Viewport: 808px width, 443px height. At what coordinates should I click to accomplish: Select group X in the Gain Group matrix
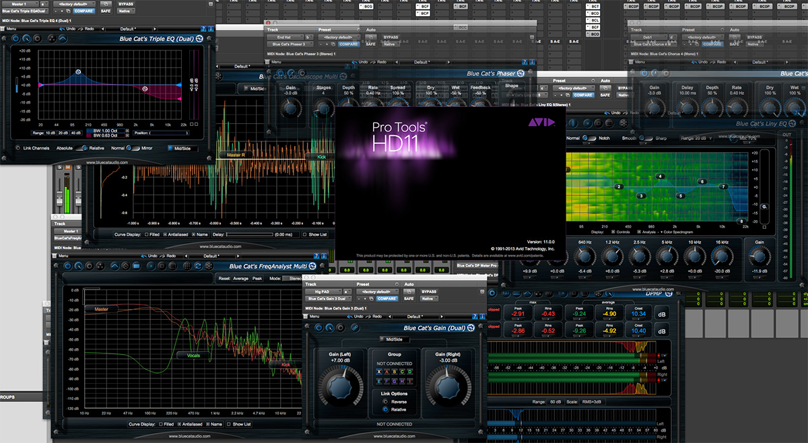pyautogui.click(x=379, y=372)
